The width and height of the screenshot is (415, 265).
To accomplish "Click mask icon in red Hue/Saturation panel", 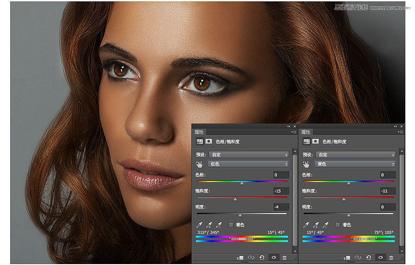I will click(208, 141).
